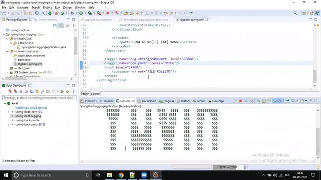
Task: Click stop square icon in Boot Dashboard
Action: click(x=21, y=91)
